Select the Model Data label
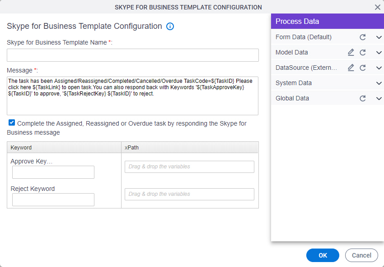The width and height of the screenshot is (384, 267). click(291, 52)
